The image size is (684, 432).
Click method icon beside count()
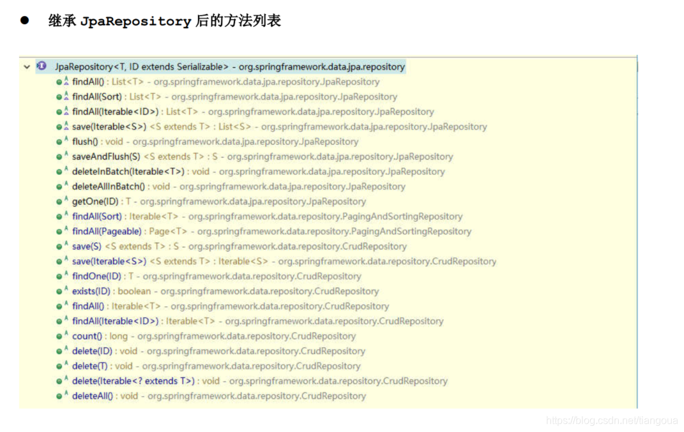click(x=62, y=336)
